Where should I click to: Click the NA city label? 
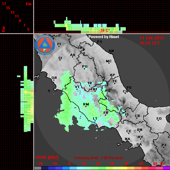pyautogui.click(x=128, y=139)
